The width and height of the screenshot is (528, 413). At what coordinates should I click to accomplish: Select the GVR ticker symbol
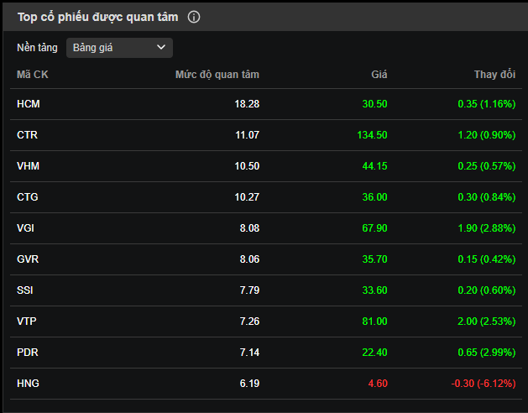[x=28, y=259]
